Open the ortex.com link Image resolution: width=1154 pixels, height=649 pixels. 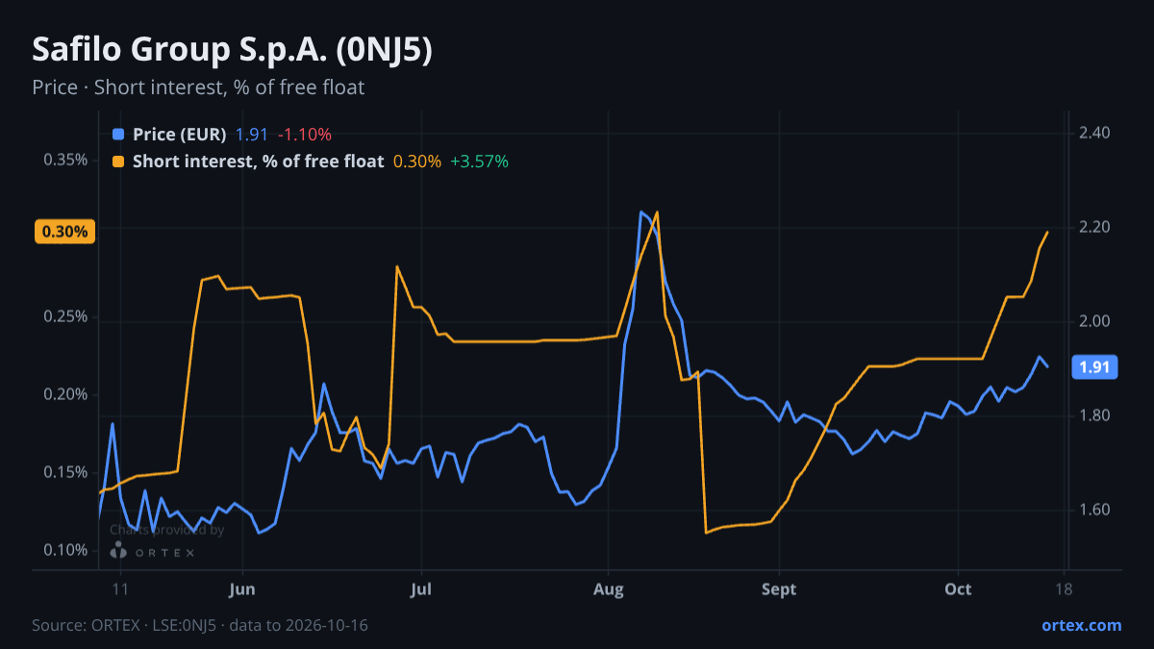(x=1081, y=625)
